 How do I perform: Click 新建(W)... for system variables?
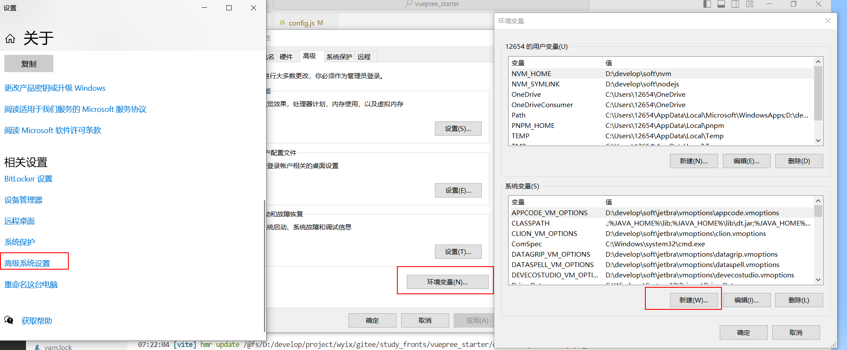point(694,300)
